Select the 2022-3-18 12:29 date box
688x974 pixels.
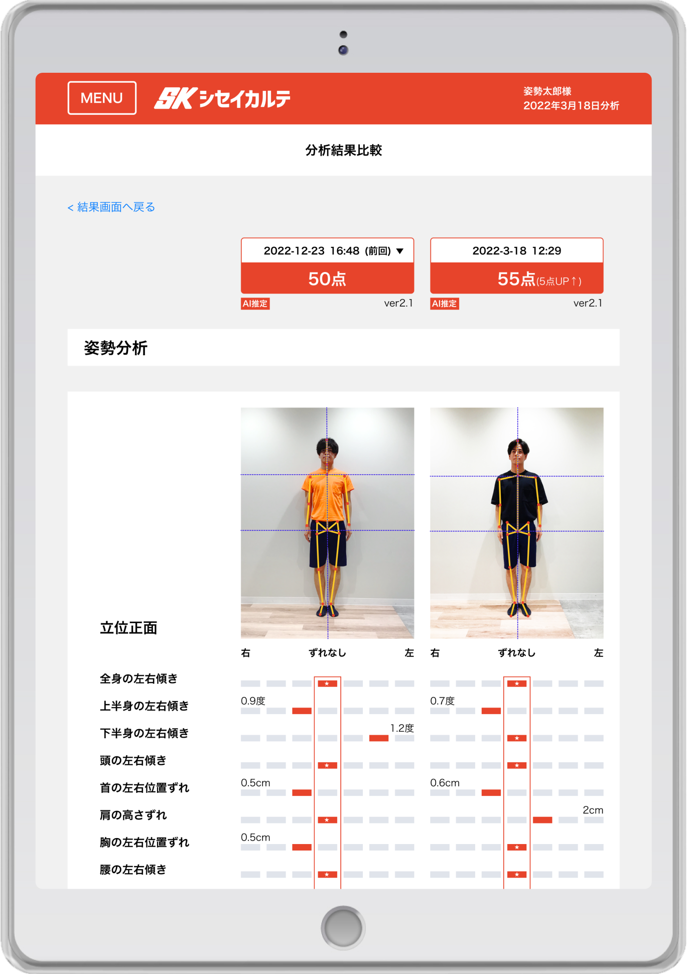(x=517, y=250)
